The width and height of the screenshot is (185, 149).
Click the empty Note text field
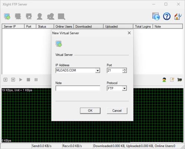click(78, 88)
